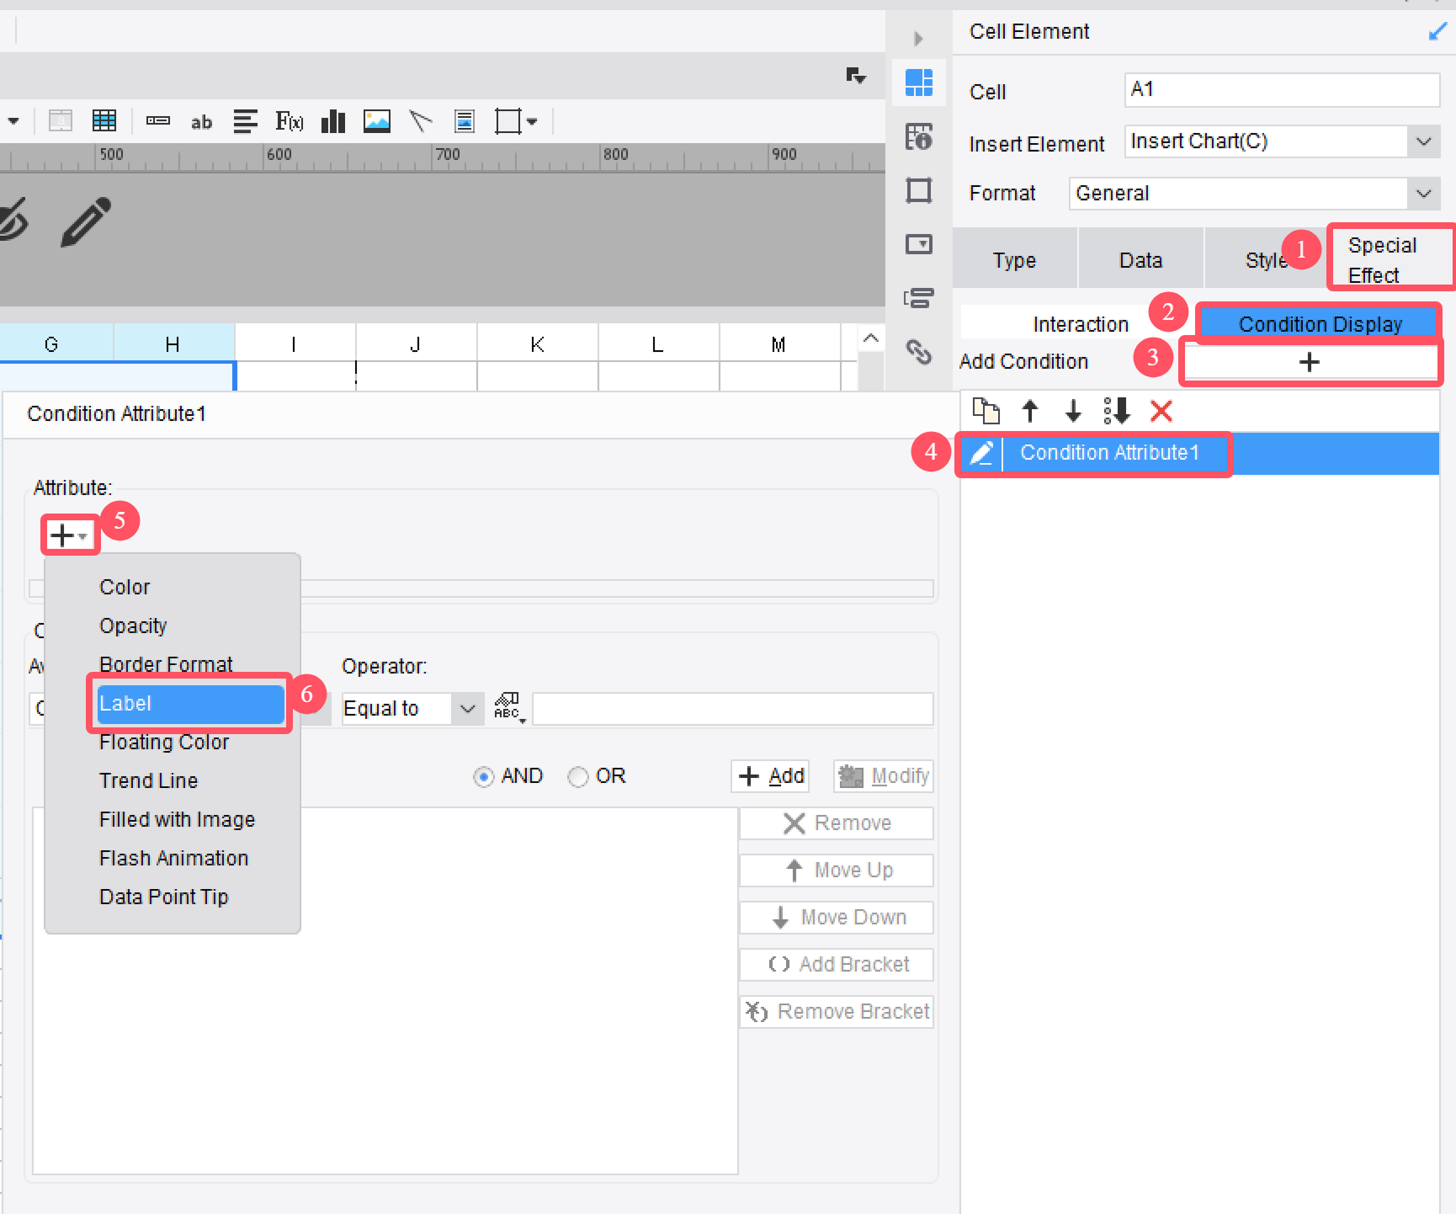Collapse the right panel with the arrow
Image resolution: width=1456 pixels, height=1214 pixels.
pyautogui.click(x=918, y=39)
